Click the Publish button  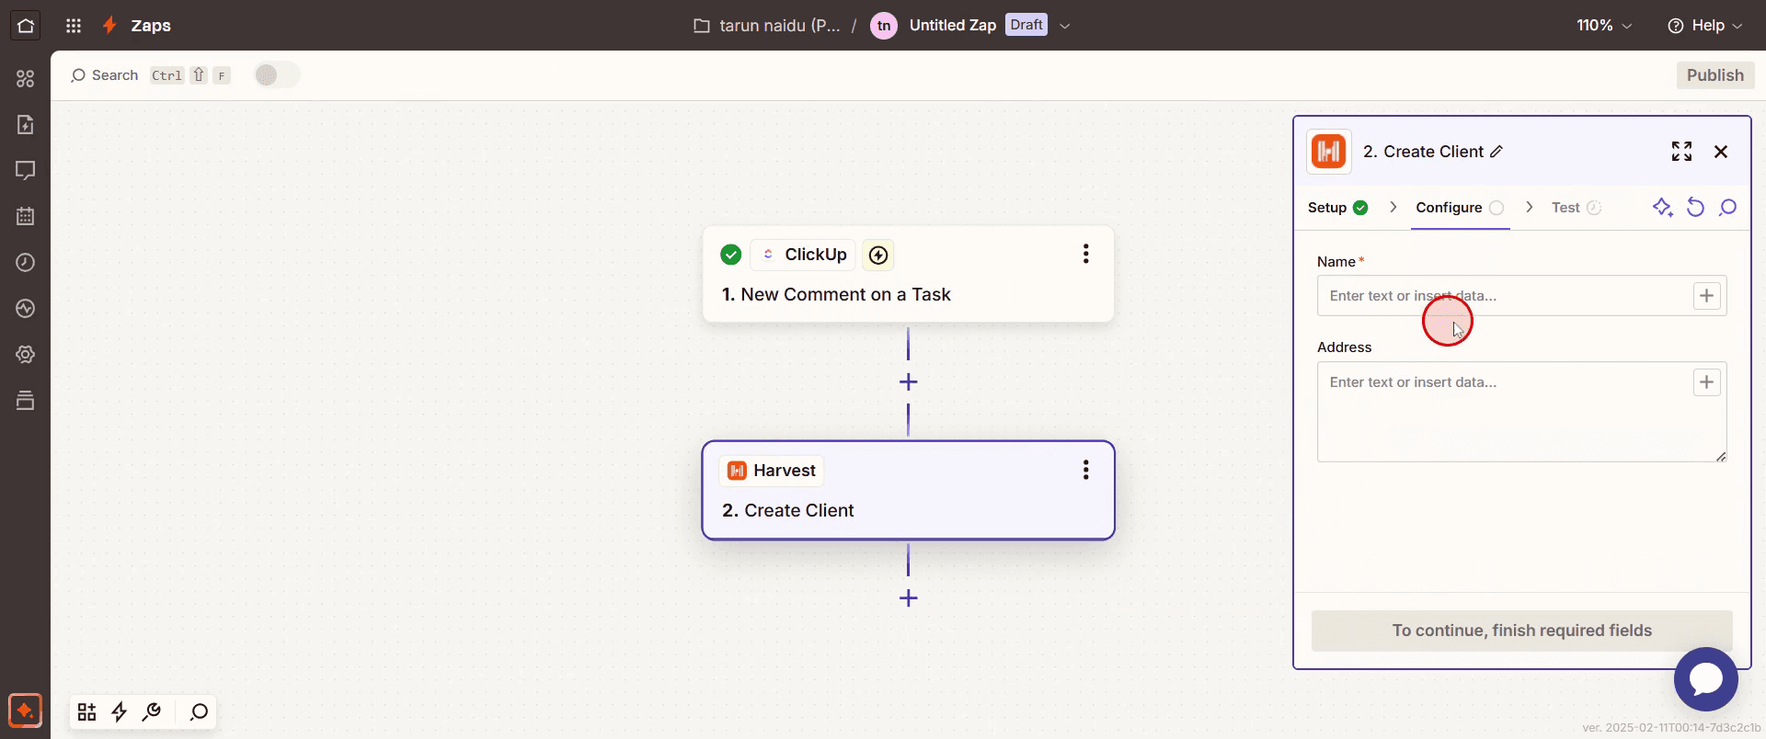coord(1714,75)
